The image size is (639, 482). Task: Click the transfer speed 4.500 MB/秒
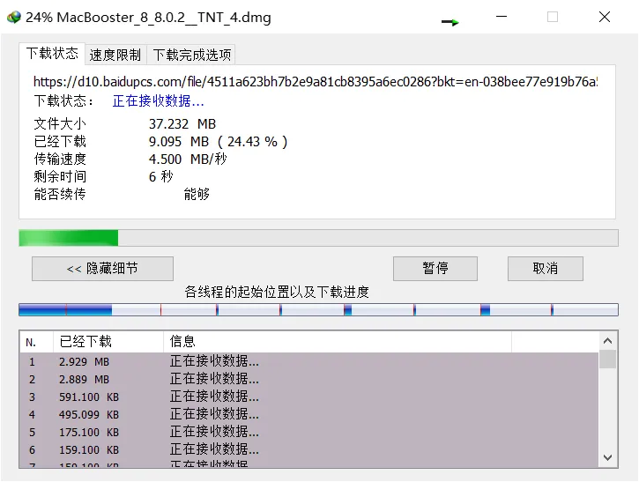tap(188, 159)
